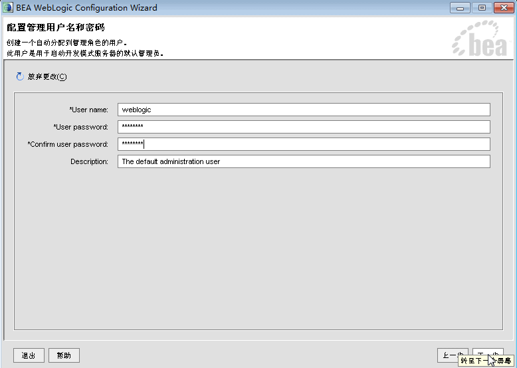The image size is (517, 368).
Task: Click the *Confirm user password: label
Action: (68, 144)
